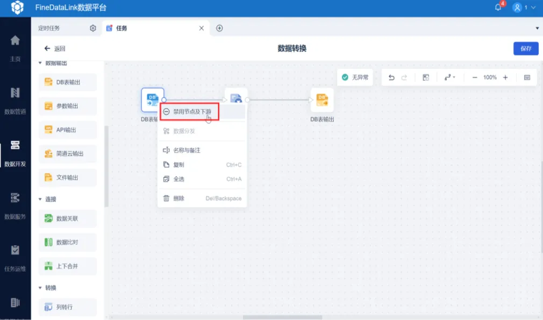Collapse the 连接 section
This screenshot has height=320, width=543.
(x=40, y=199)
